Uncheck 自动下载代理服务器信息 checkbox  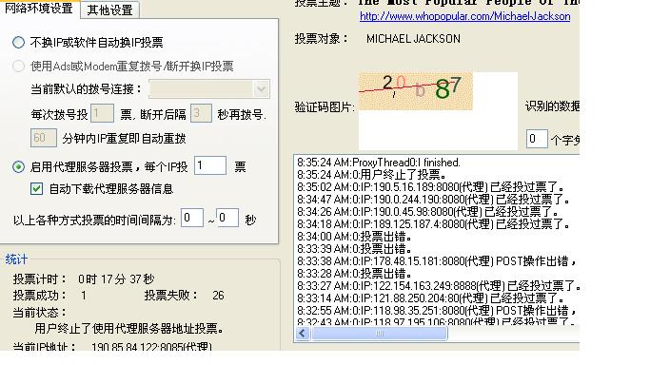[x=36, y=189]
